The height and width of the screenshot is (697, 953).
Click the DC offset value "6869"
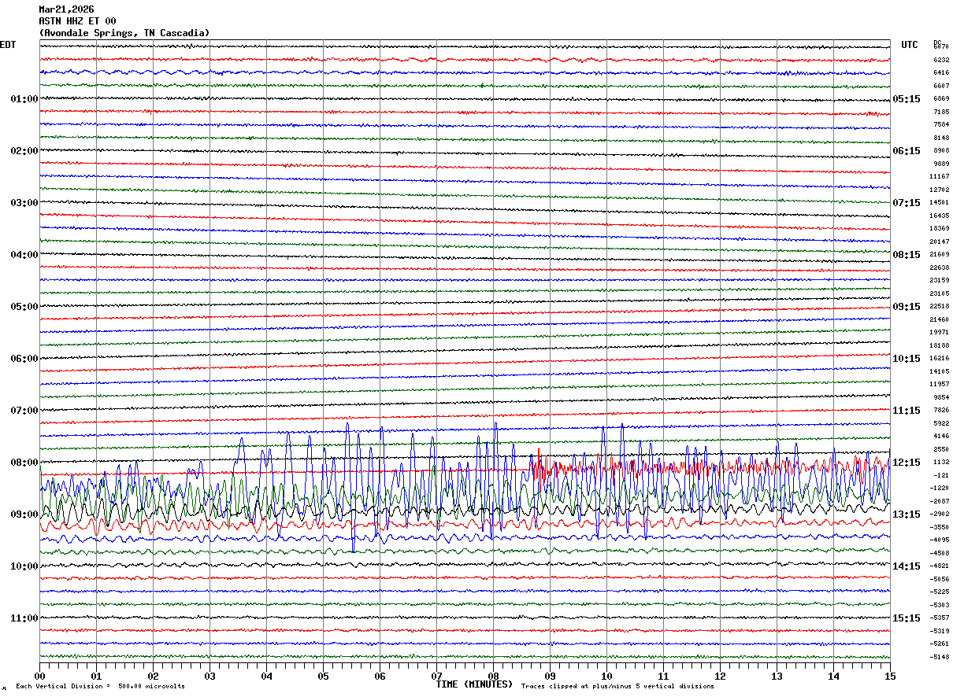click(x=941, y=99)
